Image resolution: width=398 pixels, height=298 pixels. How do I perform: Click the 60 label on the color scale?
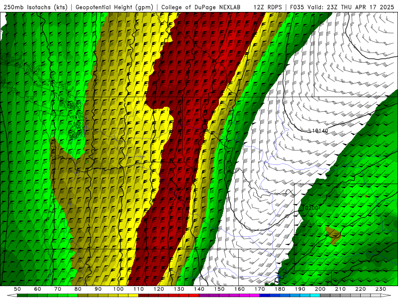coord(37,289)
